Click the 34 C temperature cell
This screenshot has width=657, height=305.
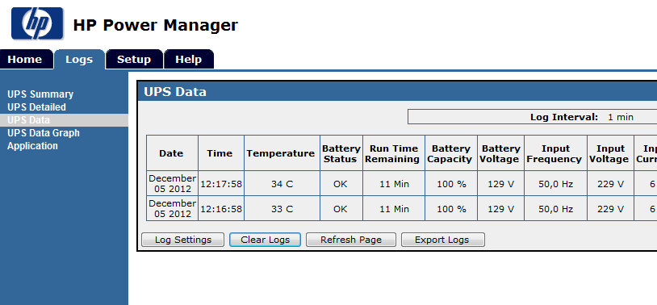[x=282, y=183]
